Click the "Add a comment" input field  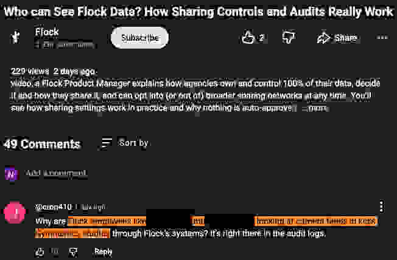coord(57,174)
